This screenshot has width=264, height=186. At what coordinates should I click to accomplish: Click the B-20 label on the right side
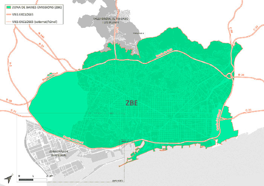click(241, 75)
